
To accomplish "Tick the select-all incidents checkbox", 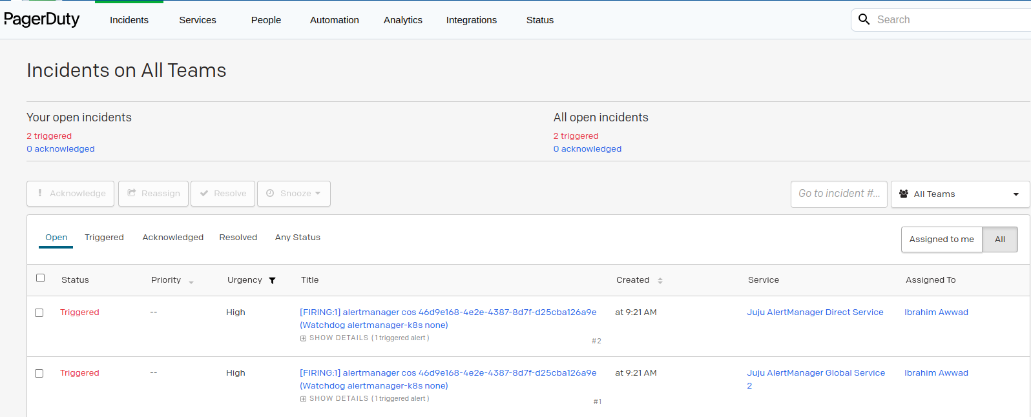I will click(40, 278).
